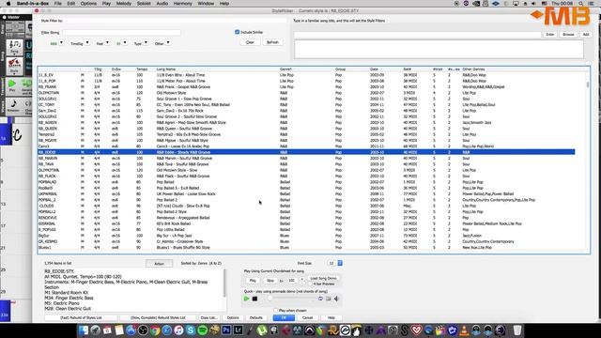Stop the premade demo with black square
The width and height of the screenshot is (601, 338).
click(x=254, y=299)
